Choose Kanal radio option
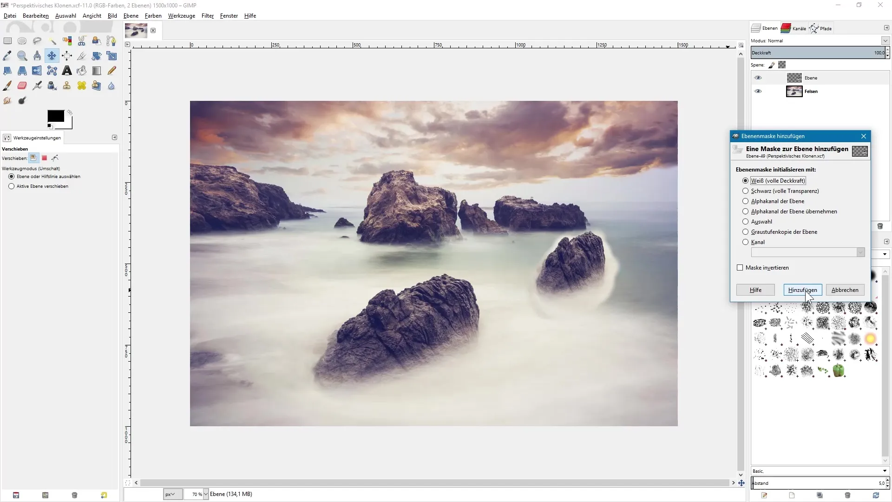The width and height of the screenshot is (892, 502). tap(745, 242)
